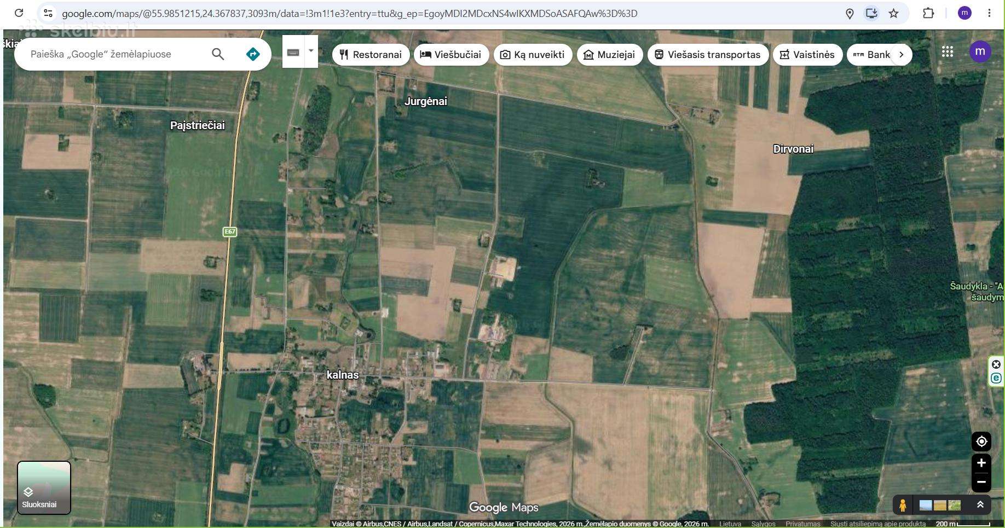Center map on your location
This screenshot has height=528, width=1005.
click(981, 441)
